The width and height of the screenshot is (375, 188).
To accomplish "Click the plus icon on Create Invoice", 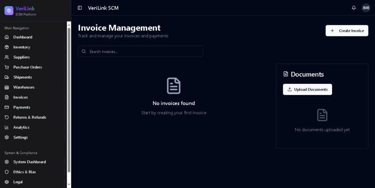I will click(x=332, y=31).
